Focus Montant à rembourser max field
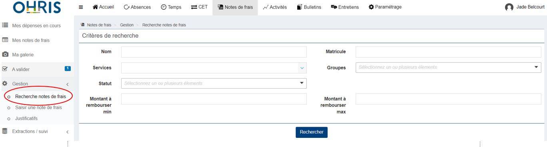 (448, 99)
